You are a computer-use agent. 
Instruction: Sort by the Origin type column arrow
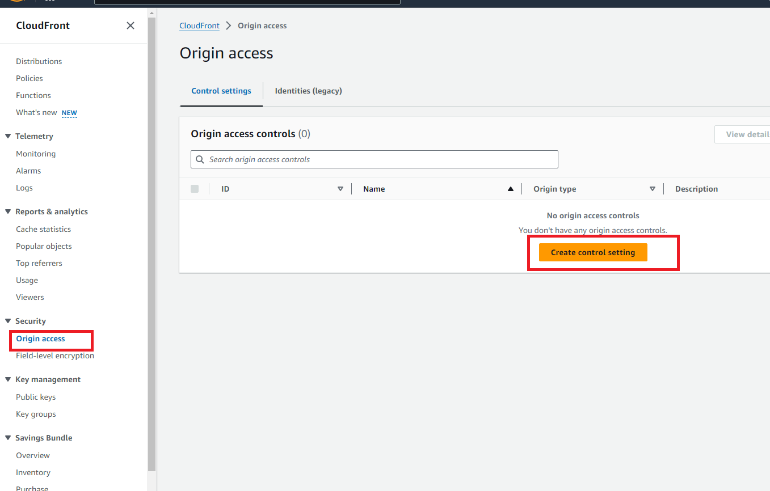[653, 189]
